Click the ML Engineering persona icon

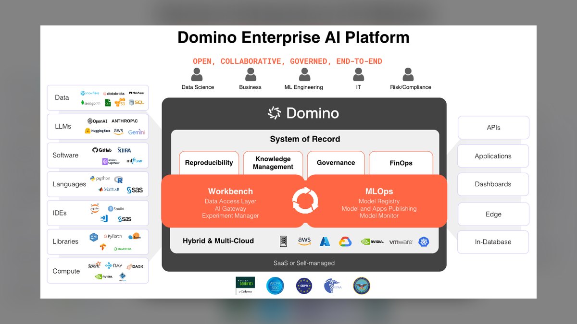[304, 75]
